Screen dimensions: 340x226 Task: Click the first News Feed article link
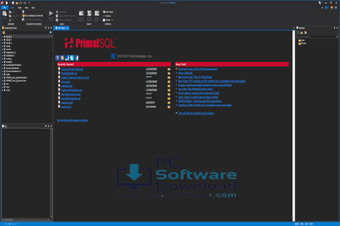coord(197,69)
